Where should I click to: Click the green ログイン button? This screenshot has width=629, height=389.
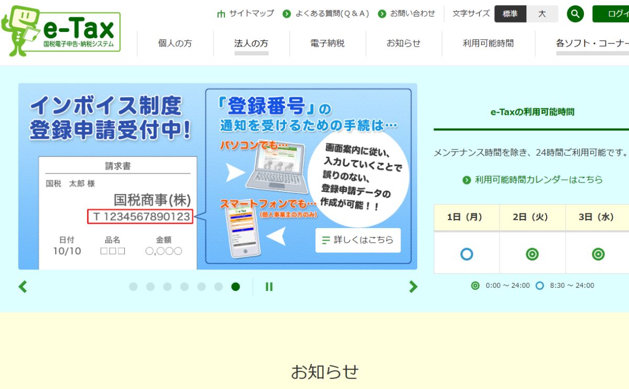(611, 14)
